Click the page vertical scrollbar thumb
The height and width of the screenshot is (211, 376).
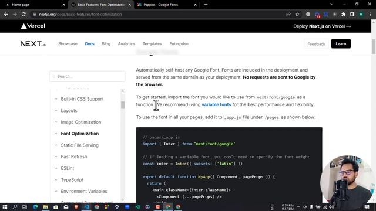pos(374,47)
